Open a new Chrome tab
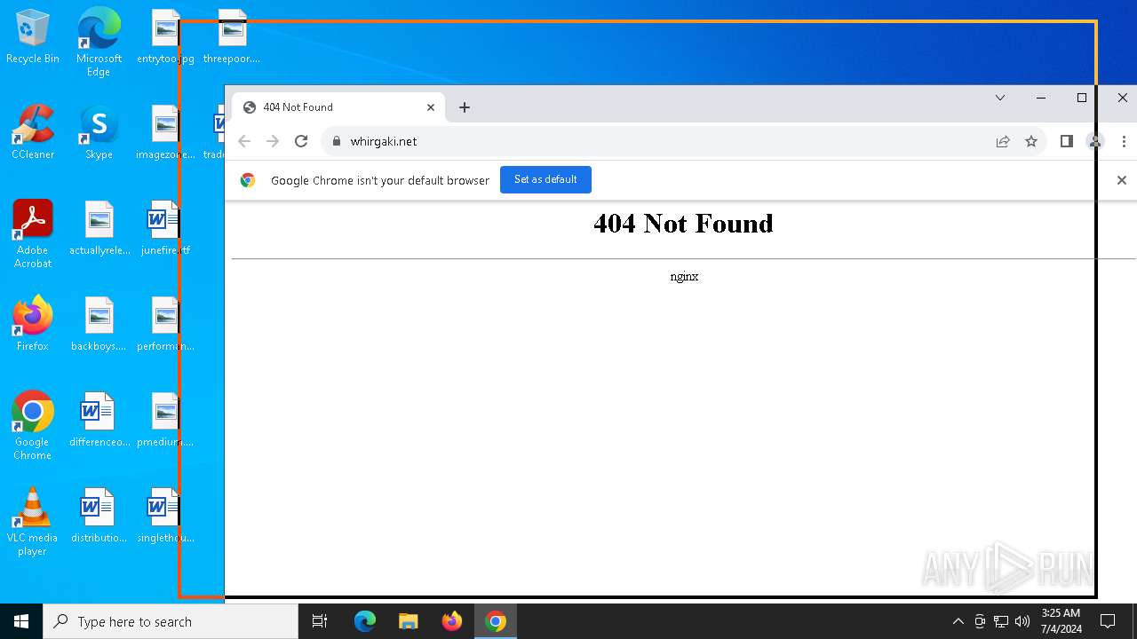The width and height of the screenshot is (1137, 639). coord(465,107)
